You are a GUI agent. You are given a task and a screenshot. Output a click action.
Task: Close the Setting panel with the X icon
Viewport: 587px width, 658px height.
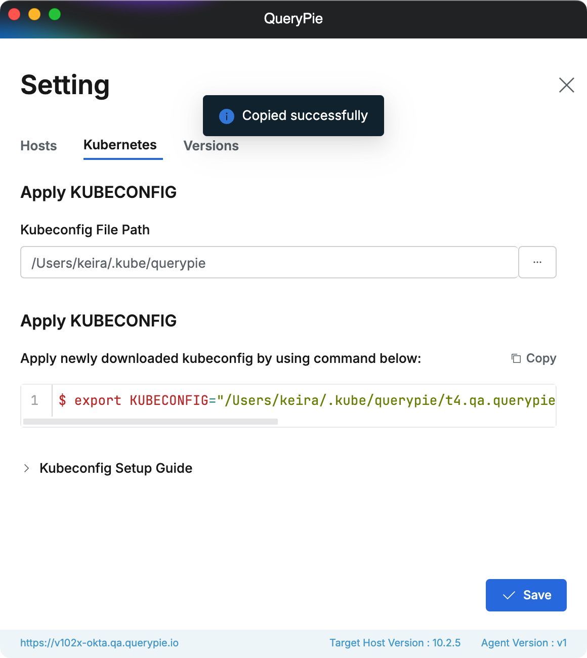(x=566, y=85)
